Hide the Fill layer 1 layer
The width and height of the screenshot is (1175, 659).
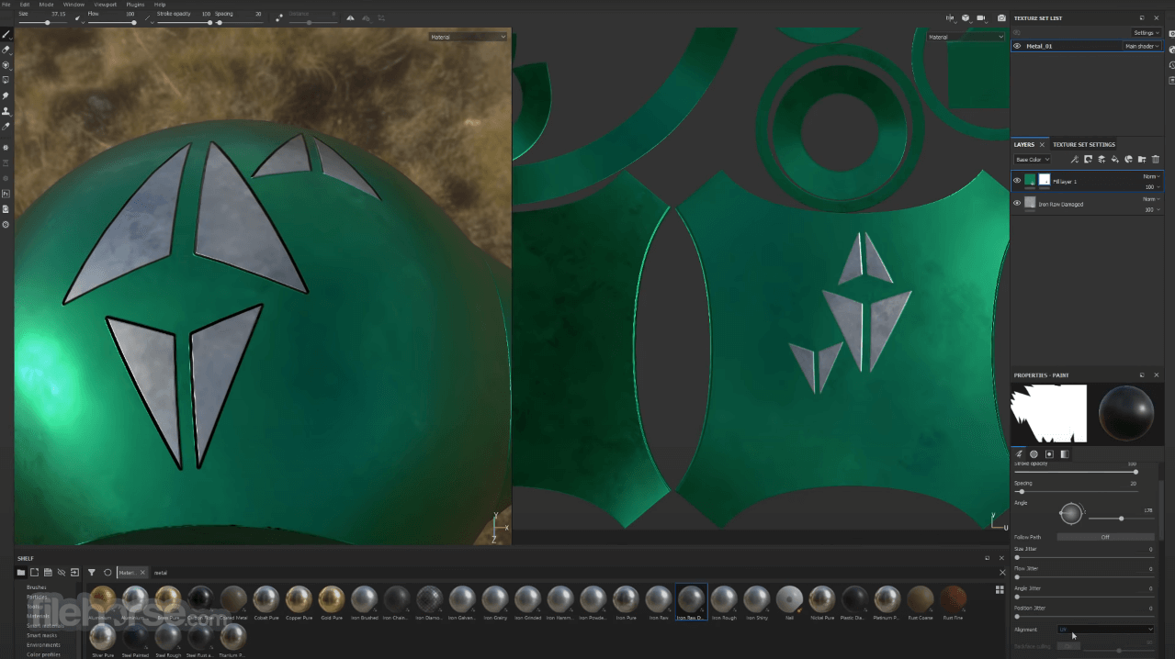[1017, 181]
